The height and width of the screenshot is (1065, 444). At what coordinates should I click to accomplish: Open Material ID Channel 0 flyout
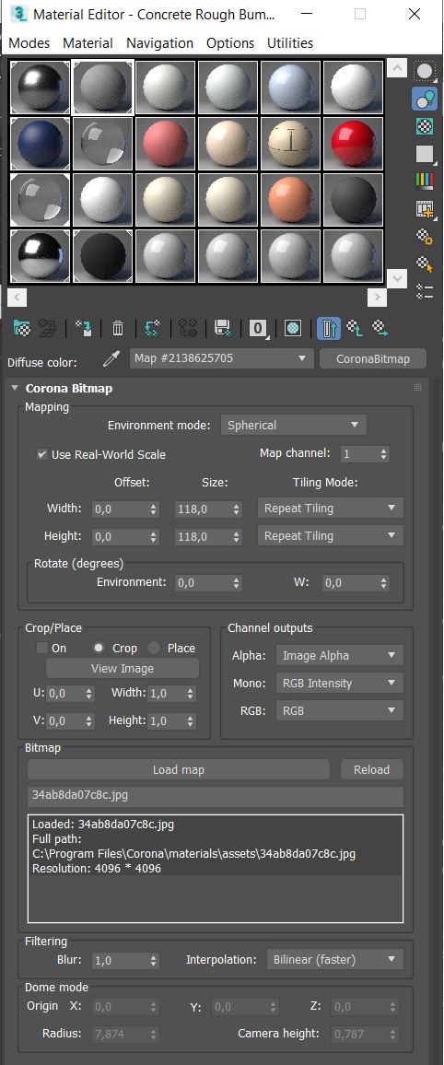click(x=258, y=329)
